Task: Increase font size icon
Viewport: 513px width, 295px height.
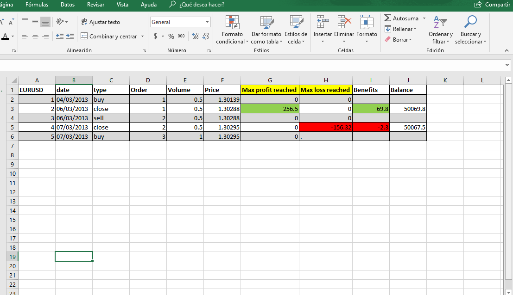Action: (x=2, y=22)
